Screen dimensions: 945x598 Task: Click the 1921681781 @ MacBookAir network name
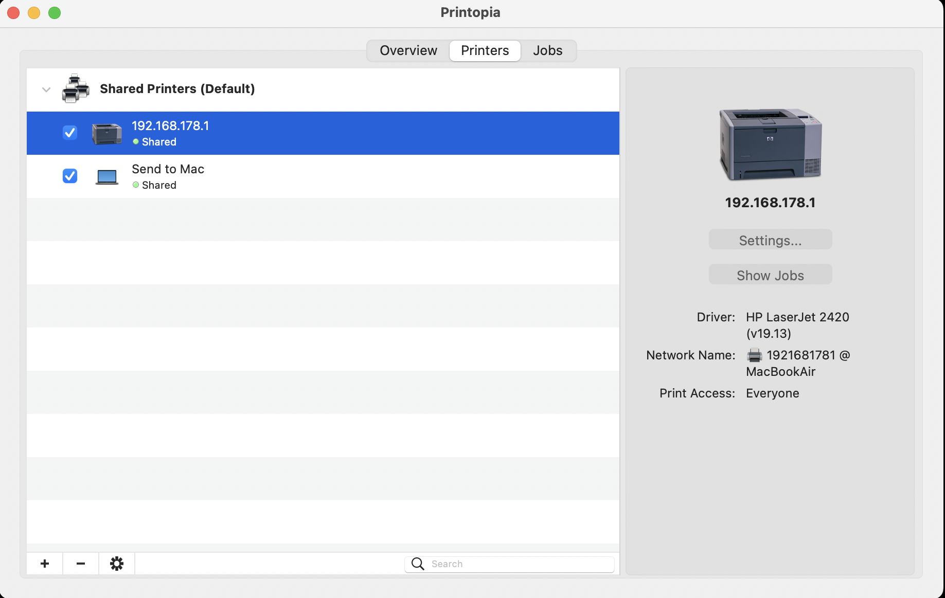798,364
